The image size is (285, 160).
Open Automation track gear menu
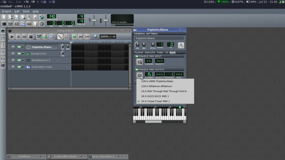click(13, 67)
